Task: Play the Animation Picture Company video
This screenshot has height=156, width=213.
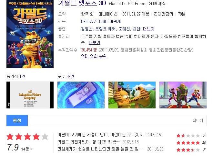Action: click(x=30, y=95)
